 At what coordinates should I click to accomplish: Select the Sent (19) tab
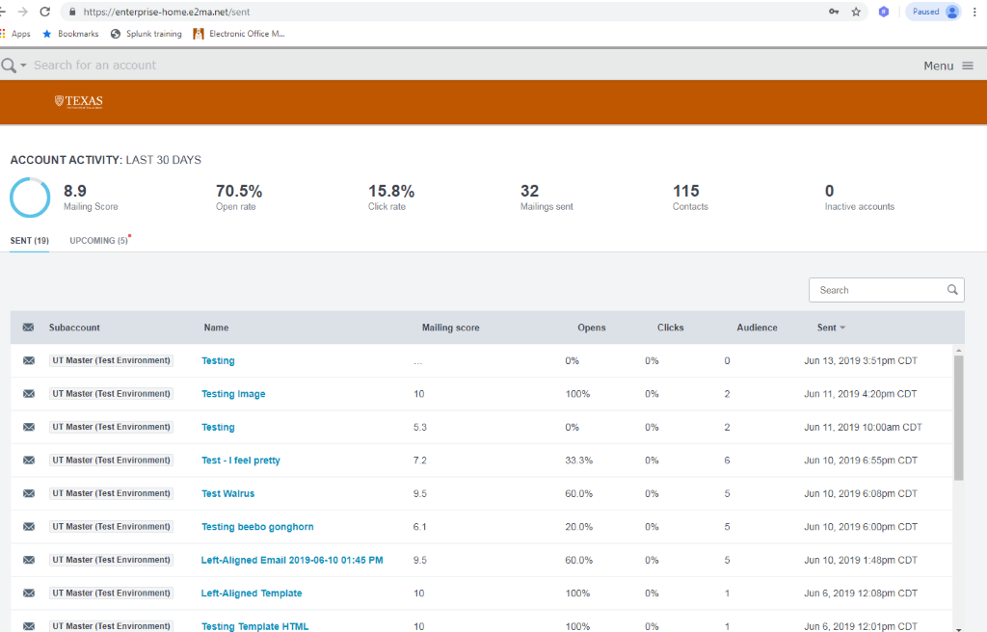pyautogui.click(x=30, y=241)
